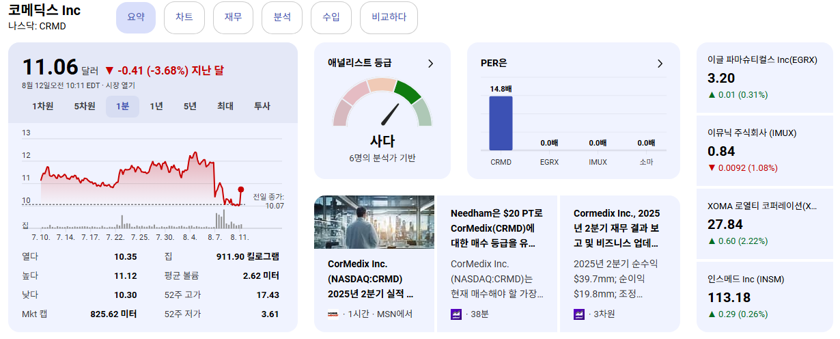
Task: Expand the 애널리스트 등급 chevron arrow
Action: tap(430, 64)
